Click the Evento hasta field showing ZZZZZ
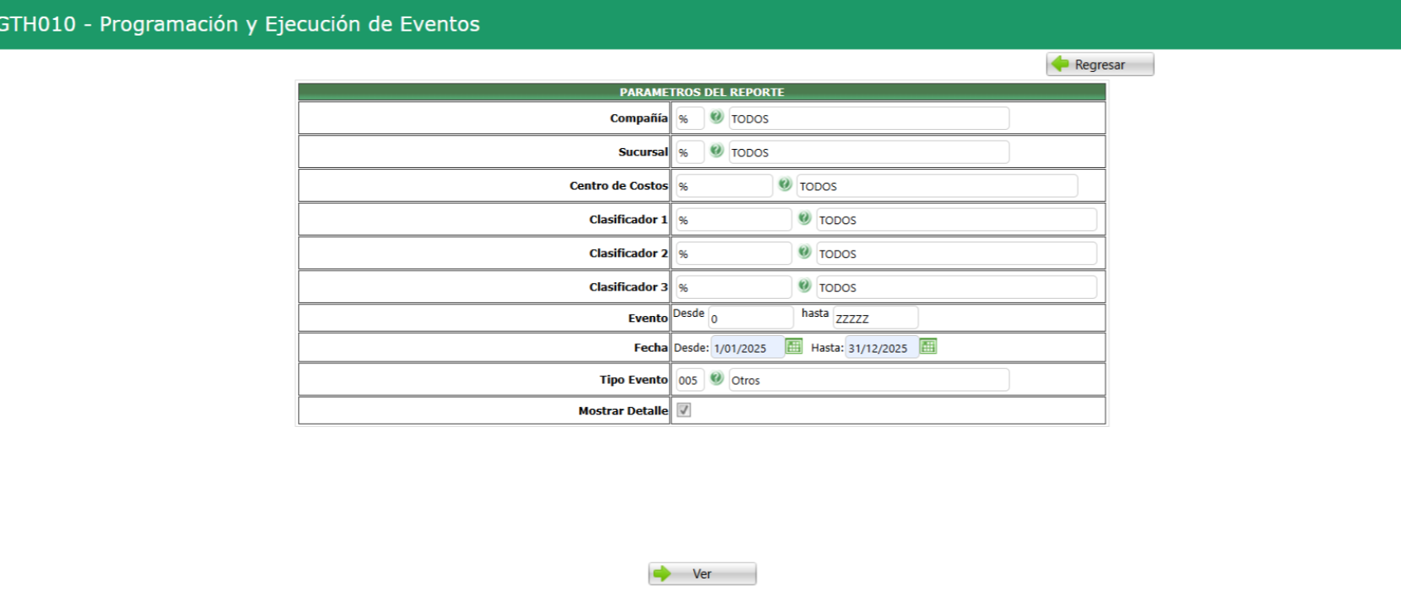This screenshot has height=609, width=1401. coord(875,318)
